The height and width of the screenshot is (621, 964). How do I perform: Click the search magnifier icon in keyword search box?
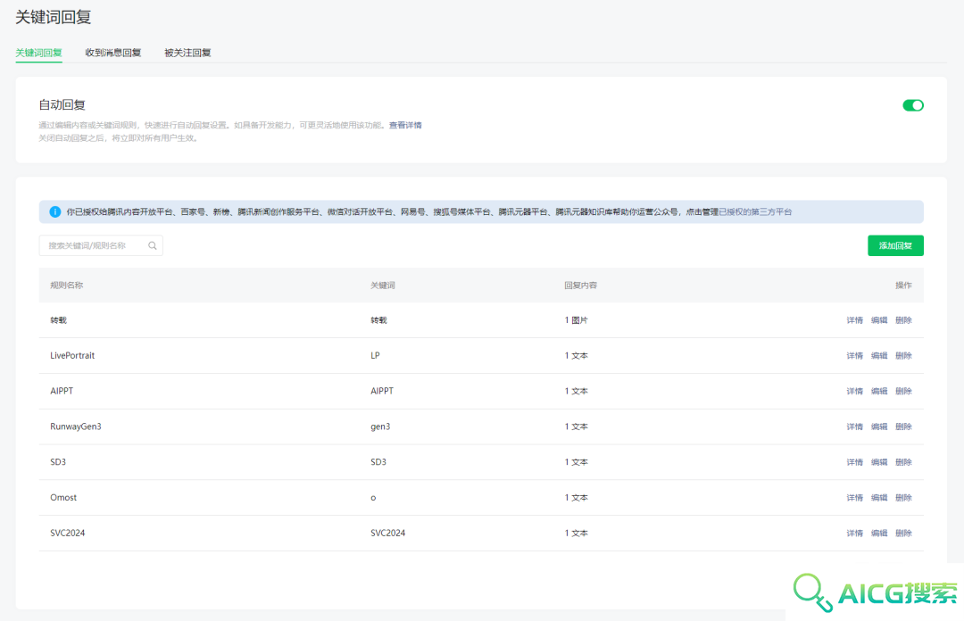point(153,245)
